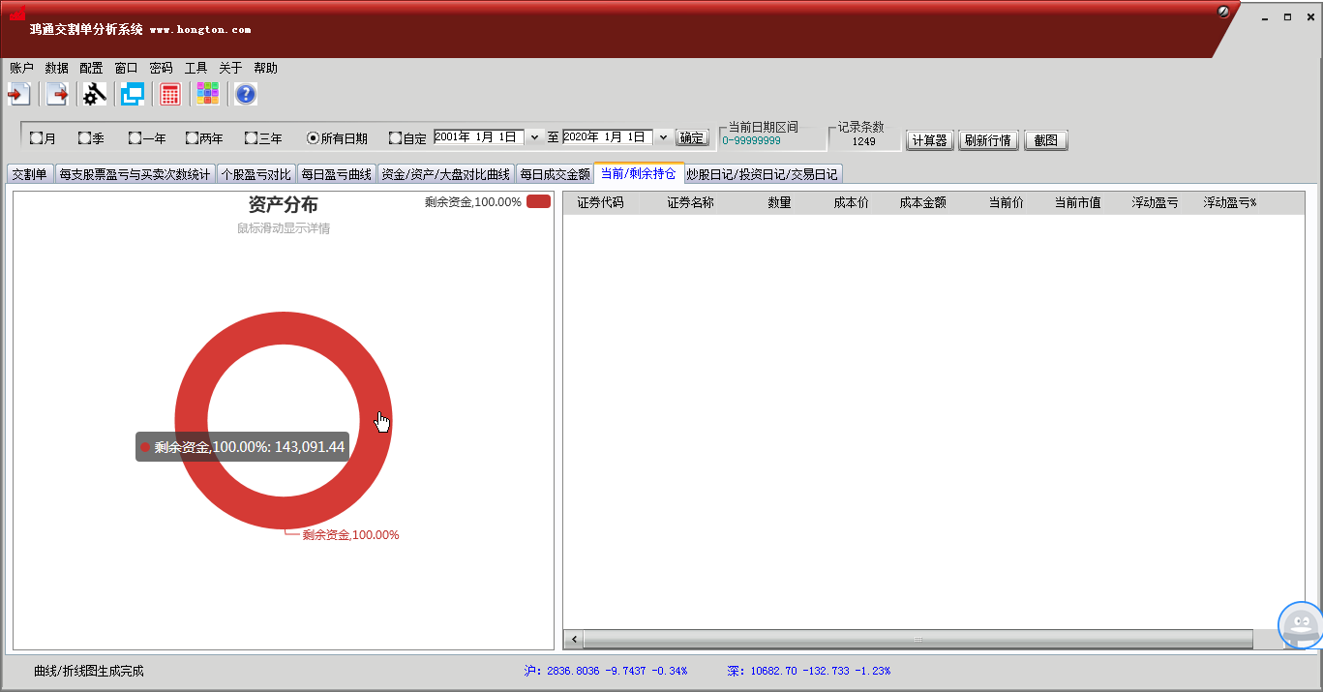
Task: Click the start date field 2001年 1月 1日
Action: pos(479,137)
